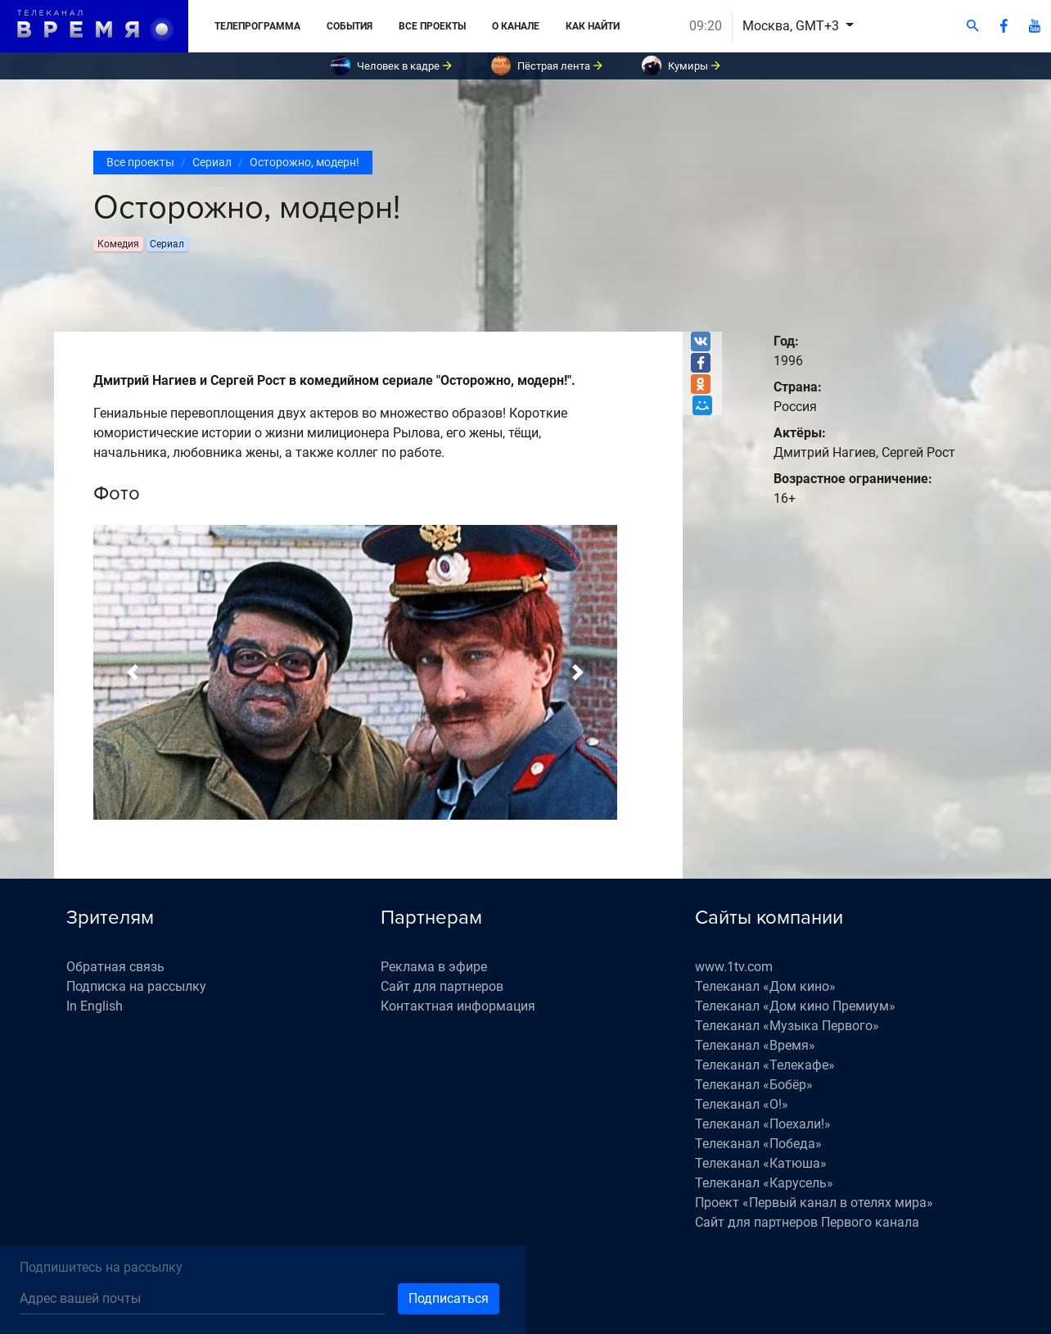Open Телеканал «Карусель» link
Viewport: 1051px width, 1334px height.
764,1183
